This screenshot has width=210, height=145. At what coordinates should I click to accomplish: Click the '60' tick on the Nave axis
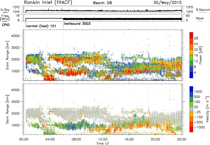[188, 16]
